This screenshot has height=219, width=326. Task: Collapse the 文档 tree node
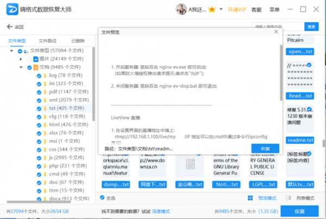pos(21,67)
